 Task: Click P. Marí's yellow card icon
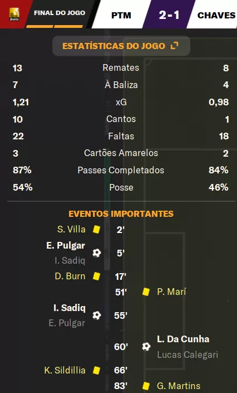[146, 292]
